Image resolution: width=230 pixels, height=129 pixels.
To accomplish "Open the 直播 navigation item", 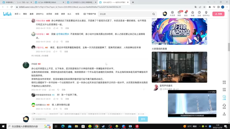I will pos(32,14).
